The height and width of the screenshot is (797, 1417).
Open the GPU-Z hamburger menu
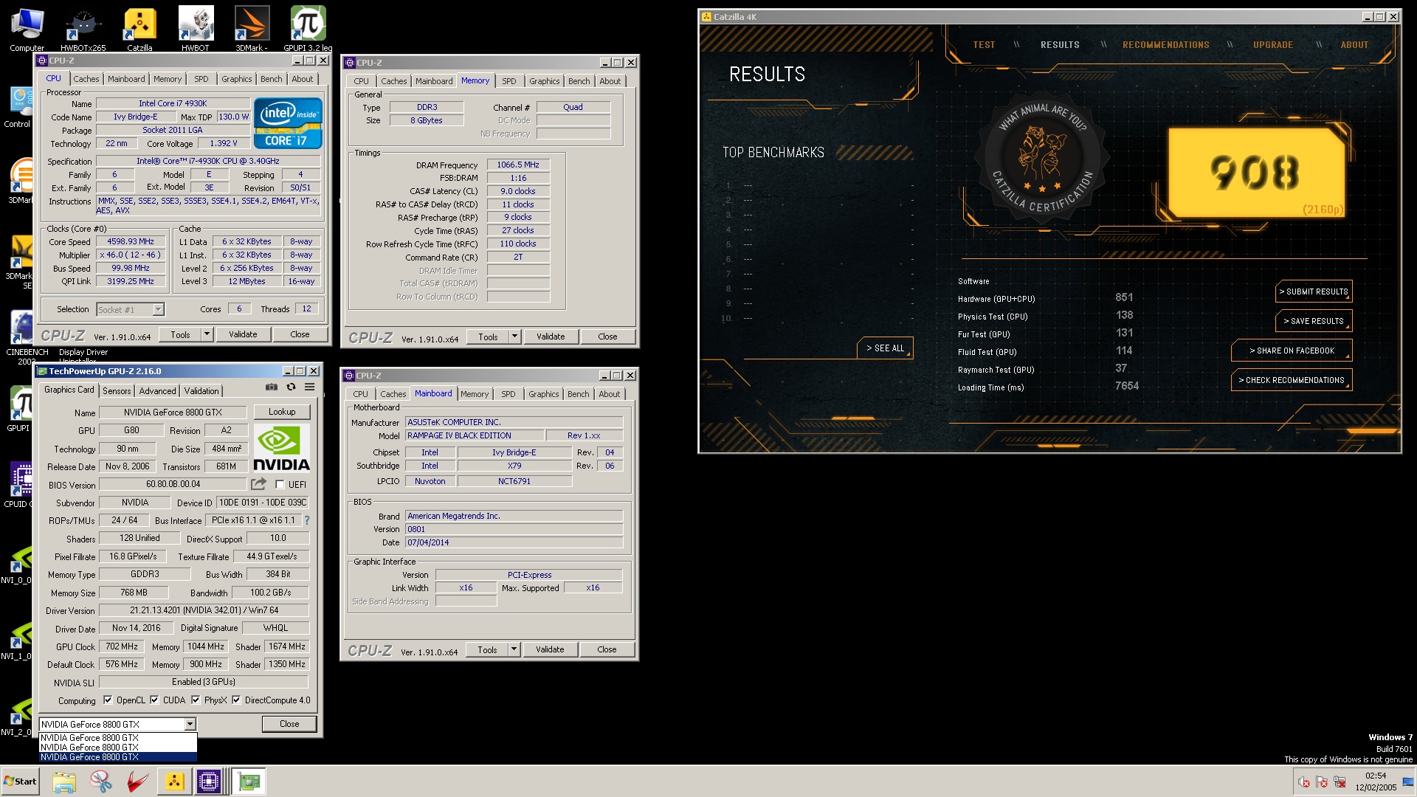[310, 387]
